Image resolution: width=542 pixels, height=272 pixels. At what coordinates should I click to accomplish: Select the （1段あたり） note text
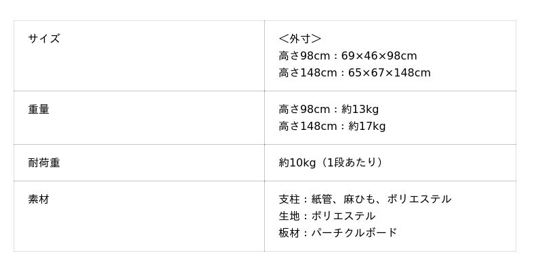click(x=352, y=163)
